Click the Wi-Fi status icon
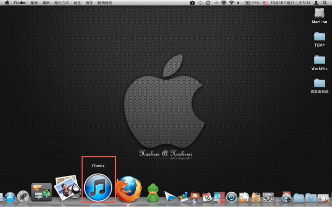Image resolution: width=332 pixels, height=207 pixels. pos(232,3)
